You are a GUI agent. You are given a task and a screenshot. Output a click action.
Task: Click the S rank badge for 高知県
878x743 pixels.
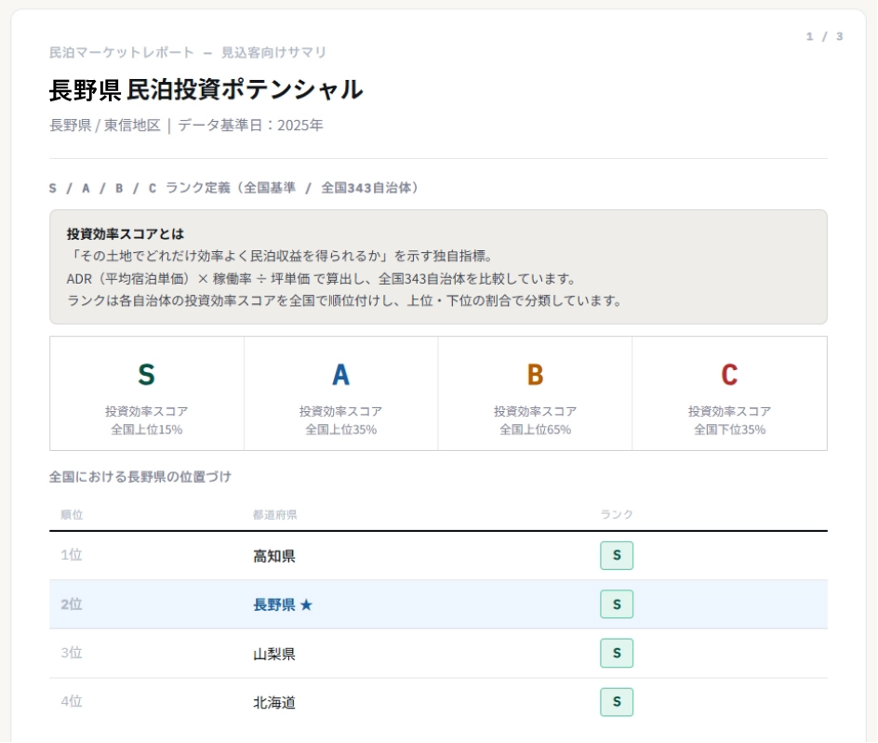pyautogui.click(x=616, y=555)
